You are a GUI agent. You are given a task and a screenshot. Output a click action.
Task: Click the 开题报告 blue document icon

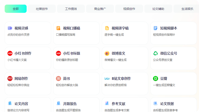coord(58,103)
